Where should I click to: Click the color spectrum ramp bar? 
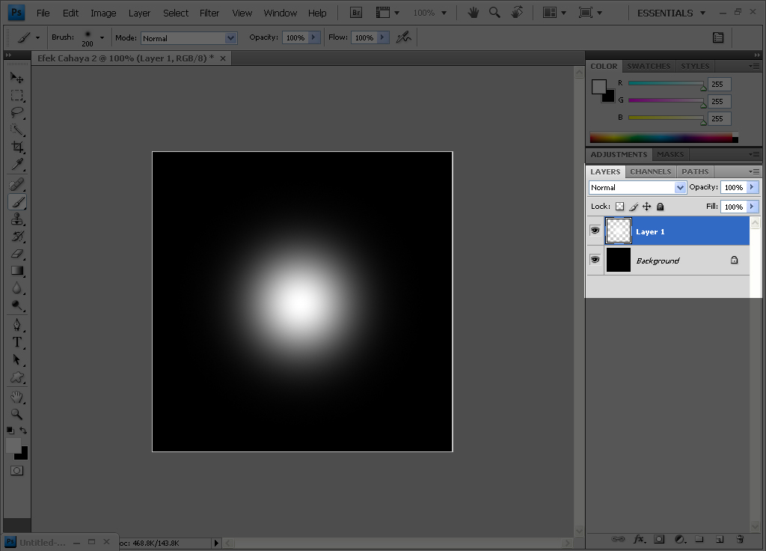[x=661, y=138]
